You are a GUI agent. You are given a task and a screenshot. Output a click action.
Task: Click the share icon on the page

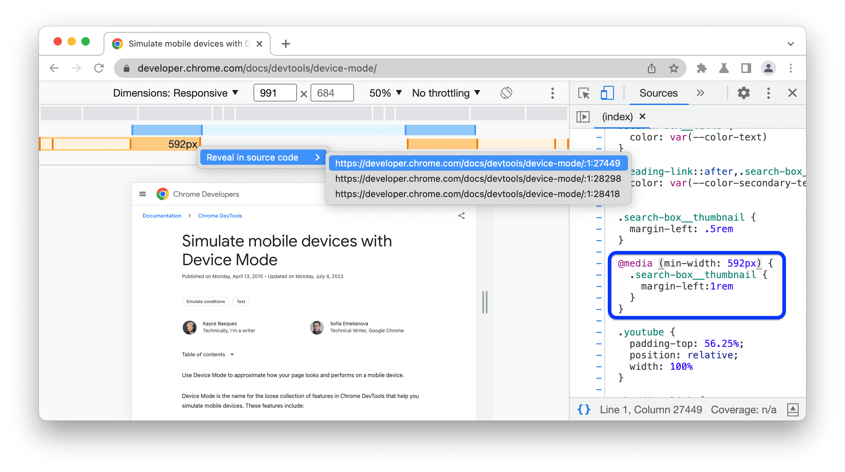(x=461, y=216)
